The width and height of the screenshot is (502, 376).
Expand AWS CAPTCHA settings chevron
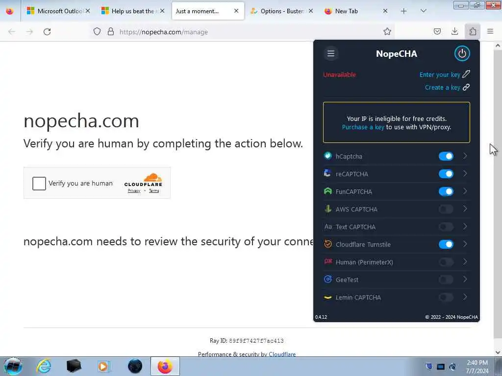coord(465,209)
